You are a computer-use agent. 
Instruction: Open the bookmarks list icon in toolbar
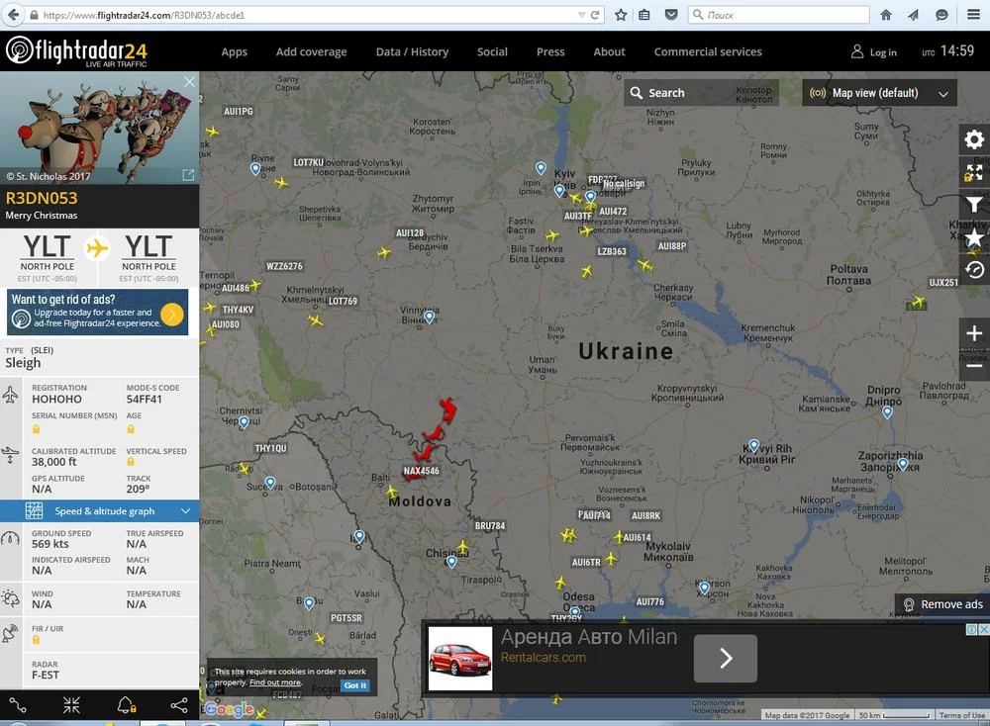click(x=644, y=15)
